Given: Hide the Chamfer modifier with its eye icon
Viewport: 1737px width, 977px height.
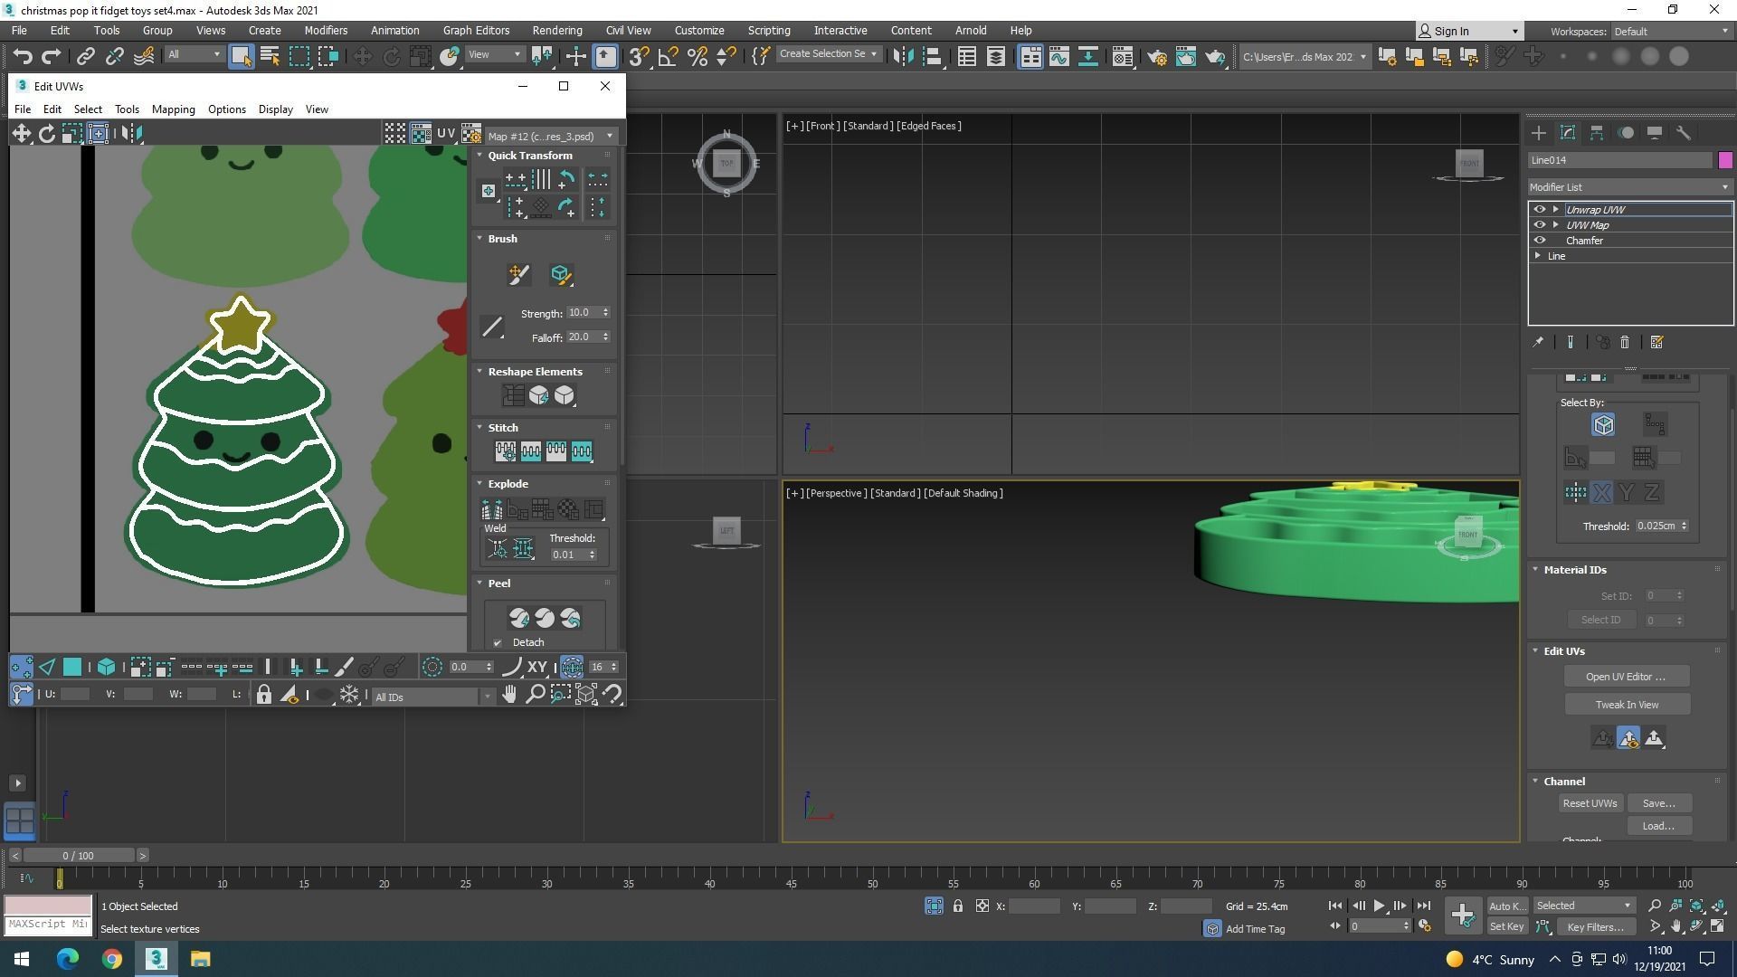Looking at the screenshot, I should tap(1540, 241).
